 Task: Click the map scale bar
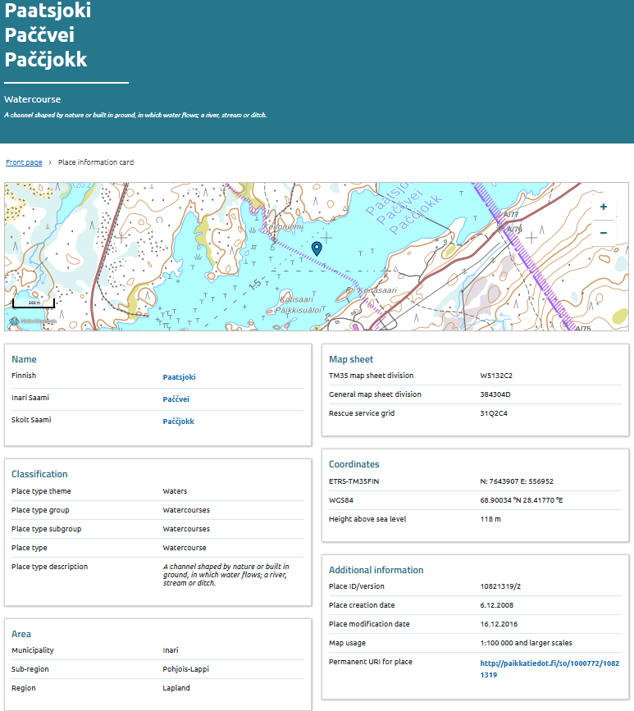[34, 303]
